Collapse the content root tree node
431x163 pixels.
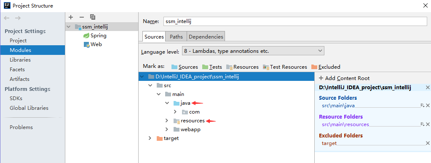coord(142,77)
